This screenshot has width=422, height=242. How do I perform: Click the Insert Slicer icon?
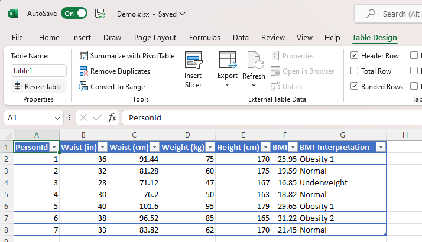pyautogui.click(x=193, y=60)
